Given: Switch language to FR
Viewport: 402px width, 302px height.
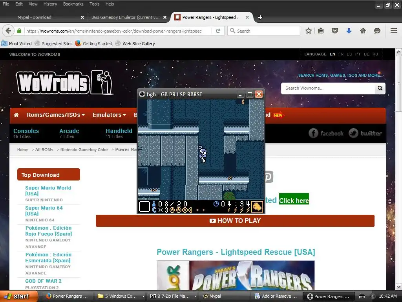Looking at the screenshot, I should point(341,54).
